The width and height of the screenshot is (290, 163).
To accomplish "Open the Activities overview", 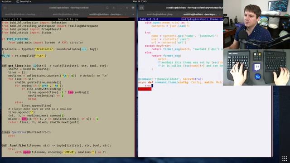I will coord(7,1).
